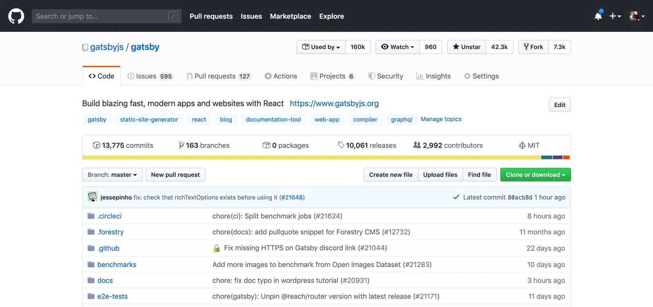Open commit hash 80acb8d
This screenshot has width=653, height=307.
coord(520,197)
